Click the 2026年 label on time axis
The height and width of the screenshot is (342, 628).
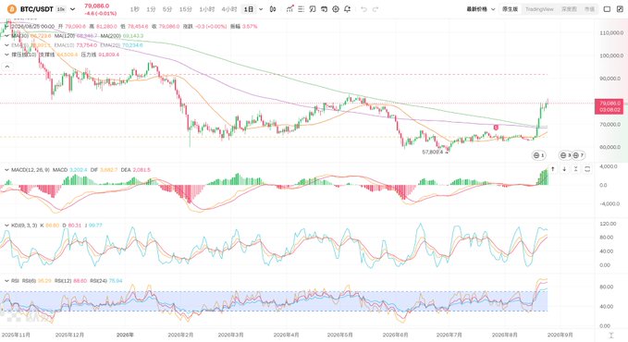click(125, 335)
